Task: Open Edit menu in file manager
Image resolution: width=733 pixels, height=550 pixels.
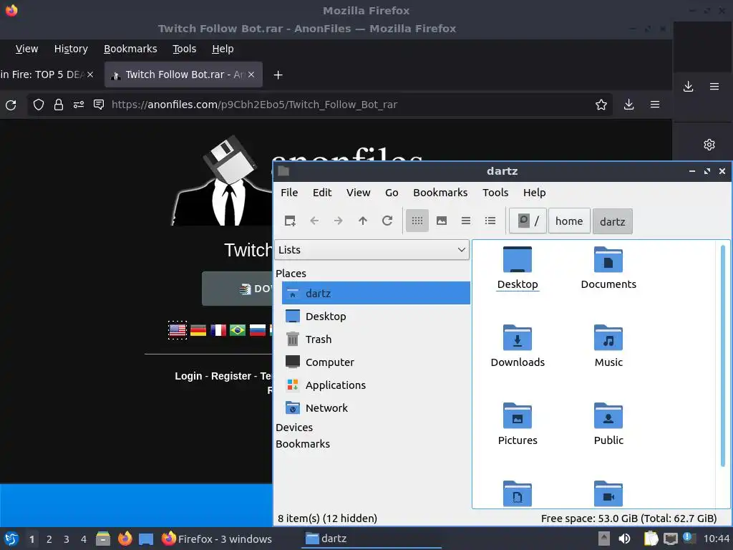Action: 322,193
